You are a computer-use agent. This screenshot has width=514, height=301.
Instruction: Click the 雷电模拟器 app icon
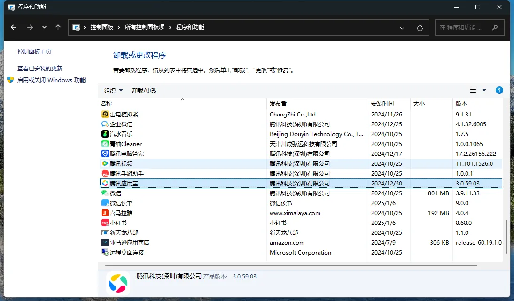[x=105, y=114]
